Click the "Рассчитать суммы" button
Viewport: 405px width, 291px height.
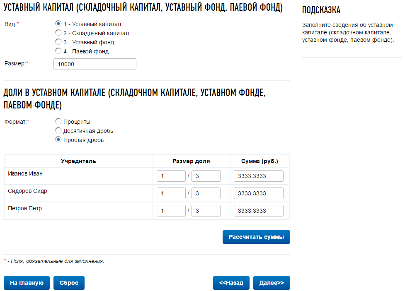256,237
